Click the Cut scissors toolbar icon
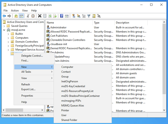 click(28, 16)
